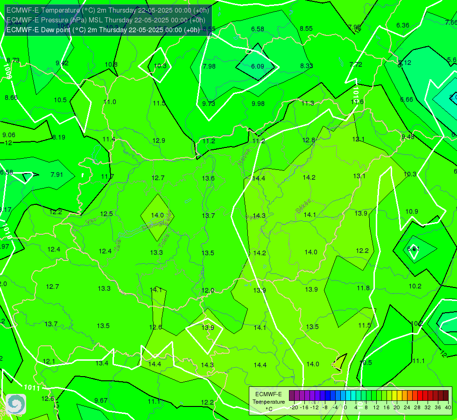Click the temperature value 11.6
457x420 pixels.
tap(357, 102)
